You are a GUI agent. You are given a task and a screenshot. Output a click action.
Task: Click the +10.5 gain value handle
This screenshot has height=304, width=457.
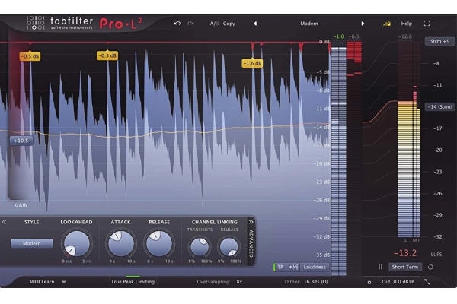(21, 141)
